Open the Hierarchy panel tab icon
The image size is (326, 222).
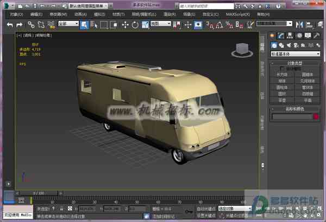(x=290, y=36)
